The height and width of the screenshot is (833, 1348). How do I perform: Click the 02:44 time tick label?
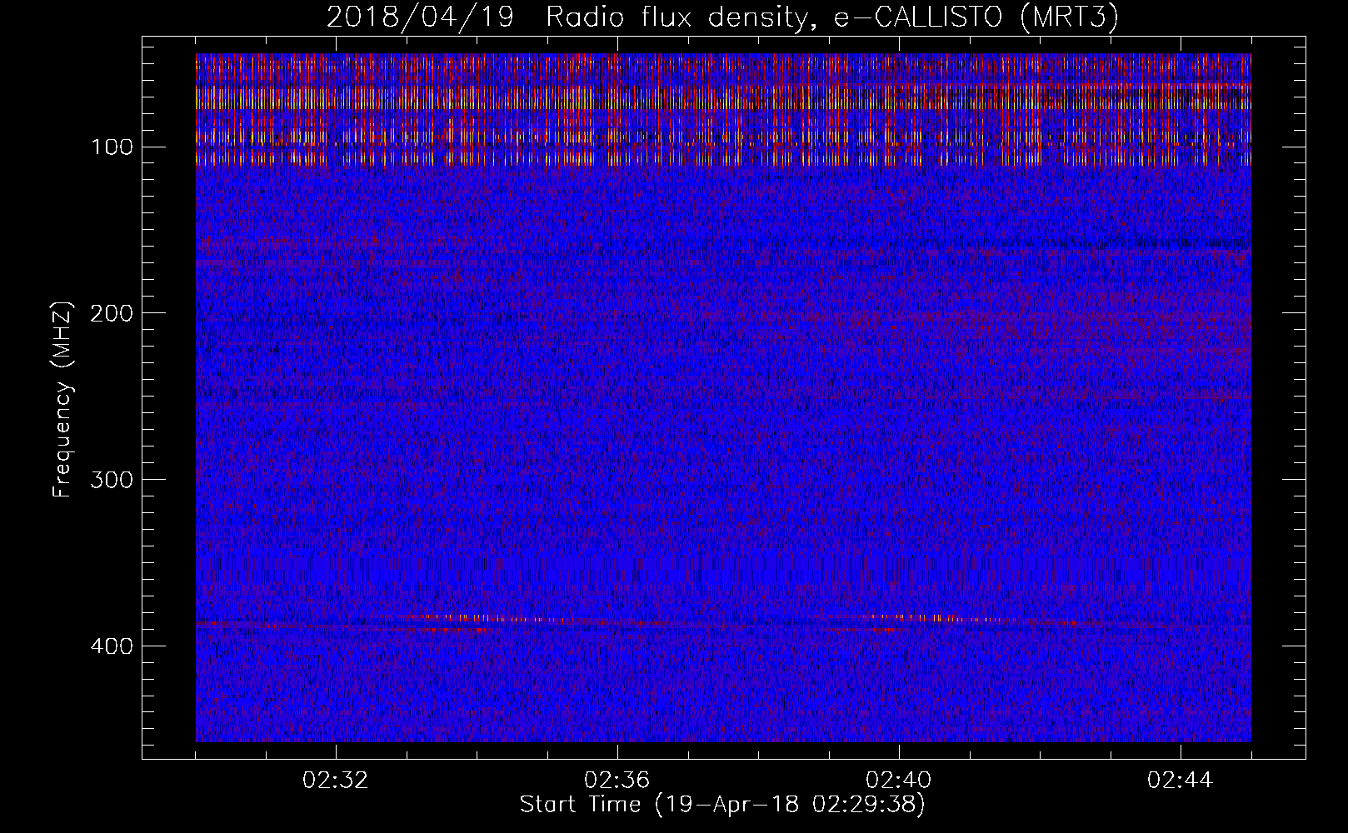coord(1181,781)
